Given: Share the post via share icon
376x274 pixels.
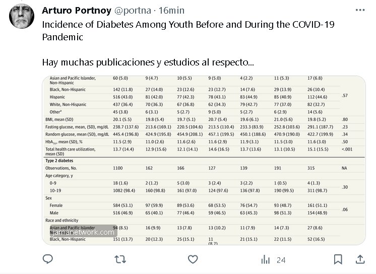Looking at the screenshot, I should (360, 259).
